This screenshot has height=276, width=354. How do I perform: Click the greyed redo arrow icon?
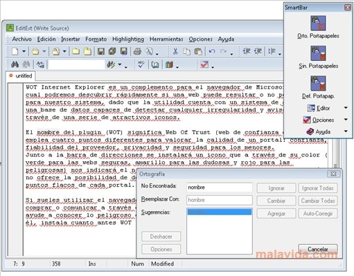(223, 51)
